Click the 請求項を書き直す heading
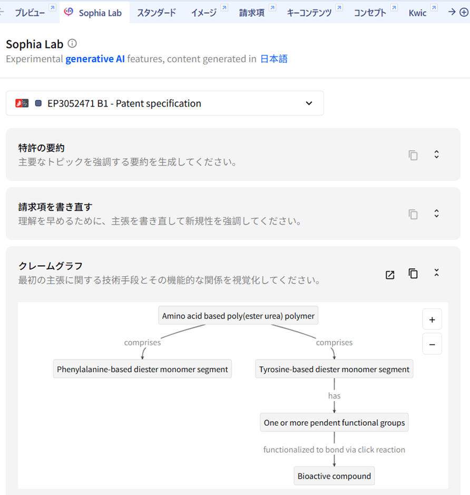This screenshot has width=470, height=495. (x=55, y=207)
